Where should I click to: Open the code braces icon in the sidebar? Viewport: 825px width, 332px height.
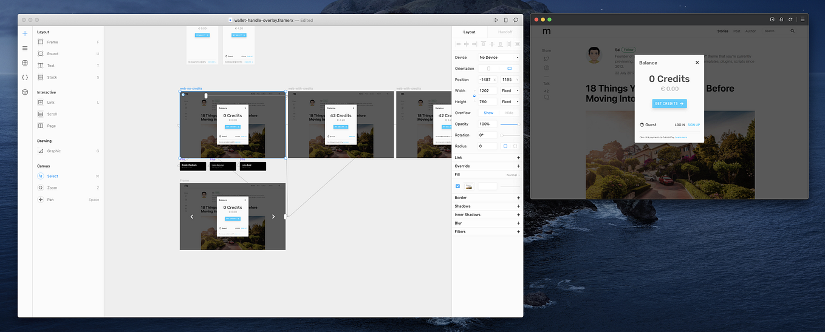pyautogui.click(x=25, y=77)
